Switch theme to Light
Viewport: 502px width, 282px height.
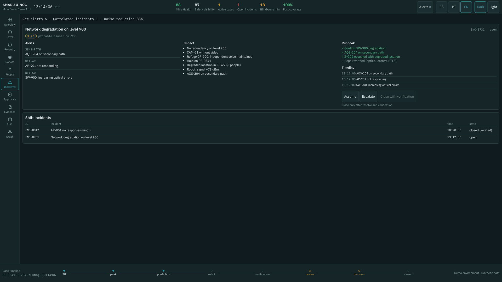[493, 7]
